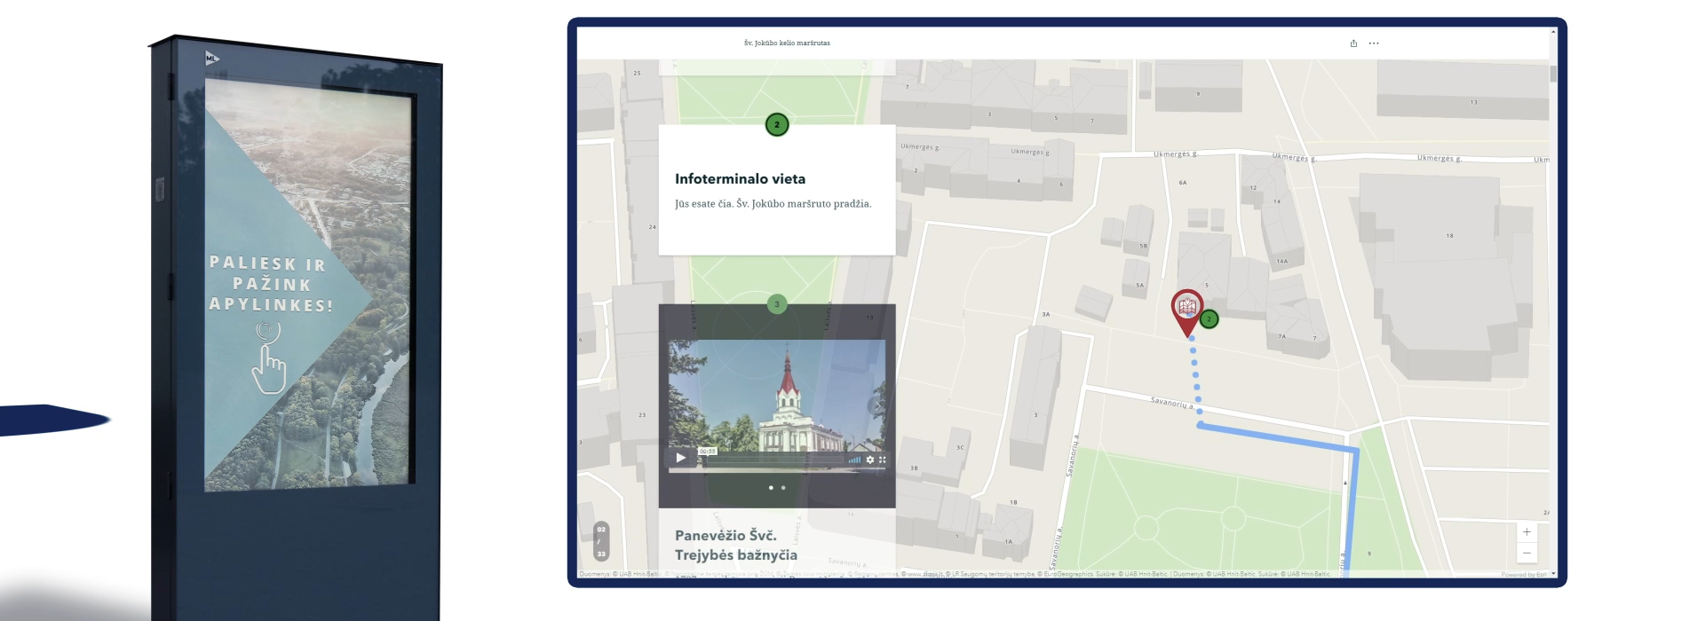Click the Savanorių a. street label
1705x621 pixels.
click(x=1172, y=403)
